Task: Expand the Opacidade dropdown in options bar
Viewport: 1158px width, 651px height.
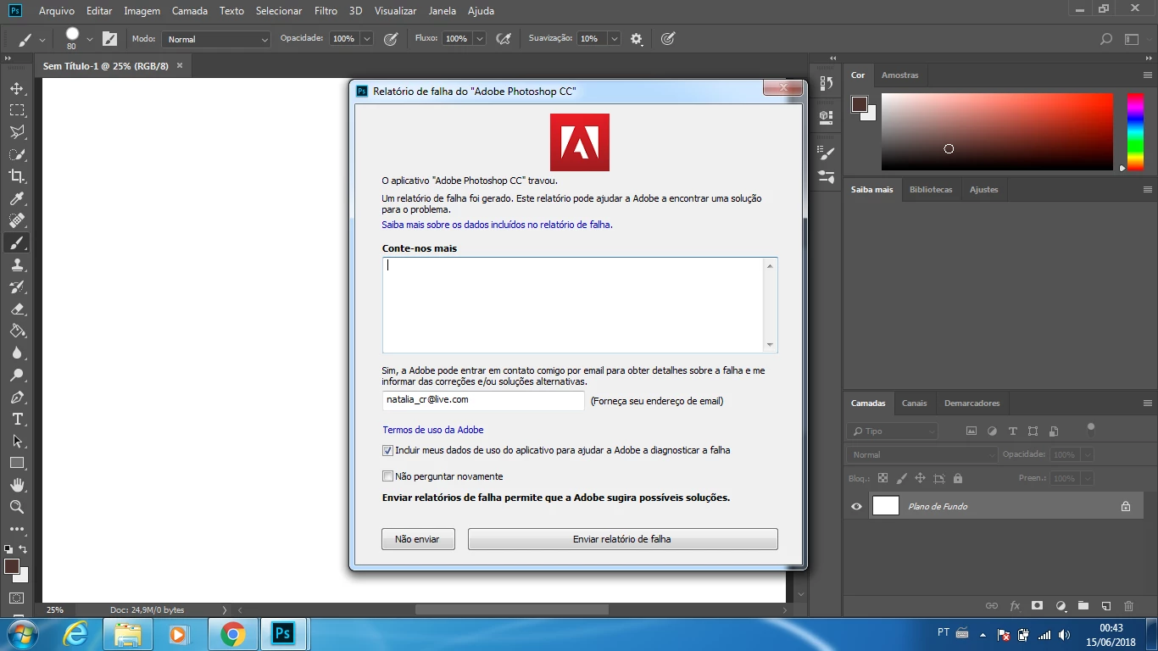Action: pyautogui.click(x=367, y=39)
